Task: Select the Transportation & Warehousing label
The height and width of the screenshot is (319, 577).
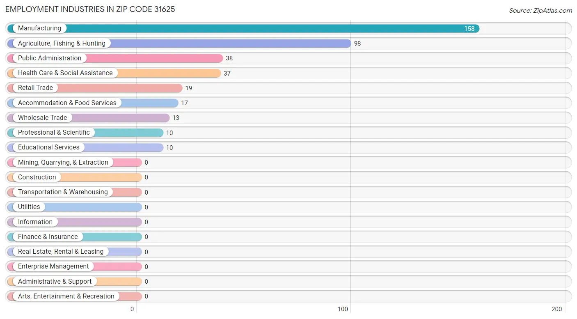Action: [x=63, y=192]
